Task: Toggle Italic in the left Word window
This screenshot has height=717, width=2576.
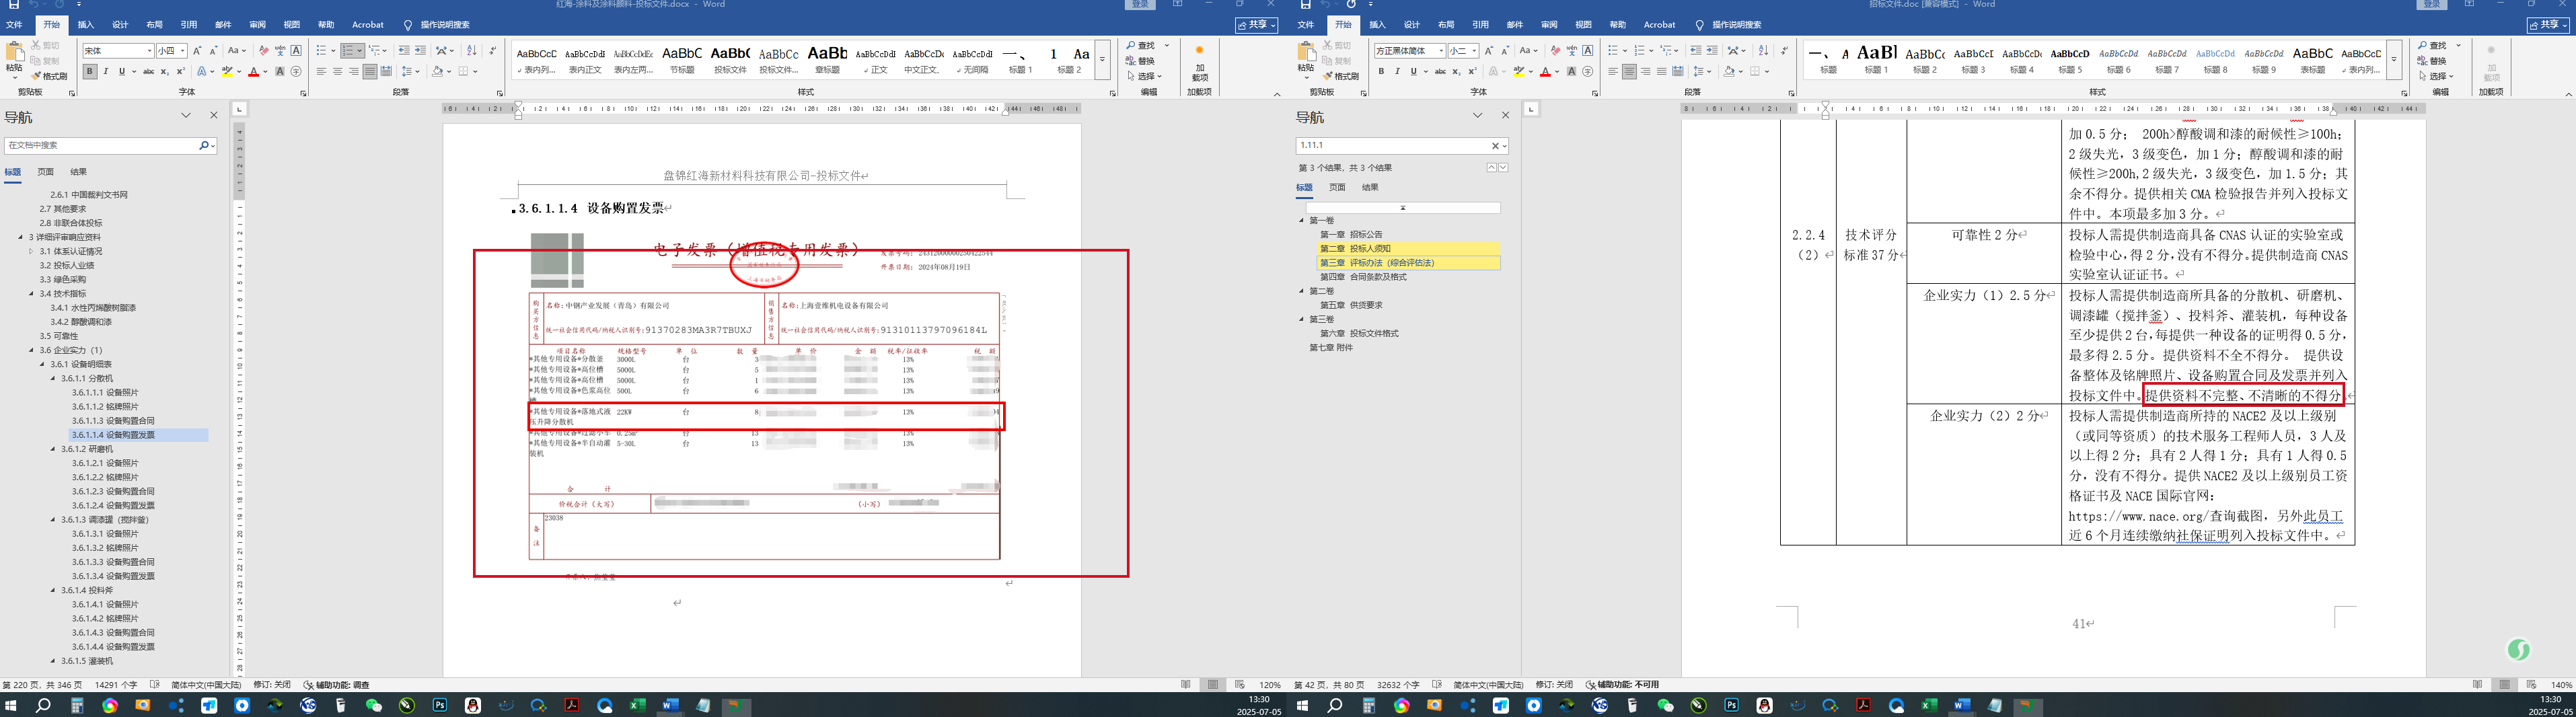Action: coord(106,71)
